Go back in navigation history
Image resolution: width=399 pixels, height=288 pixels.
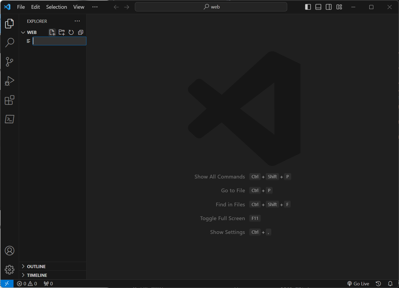coord(116,7)
